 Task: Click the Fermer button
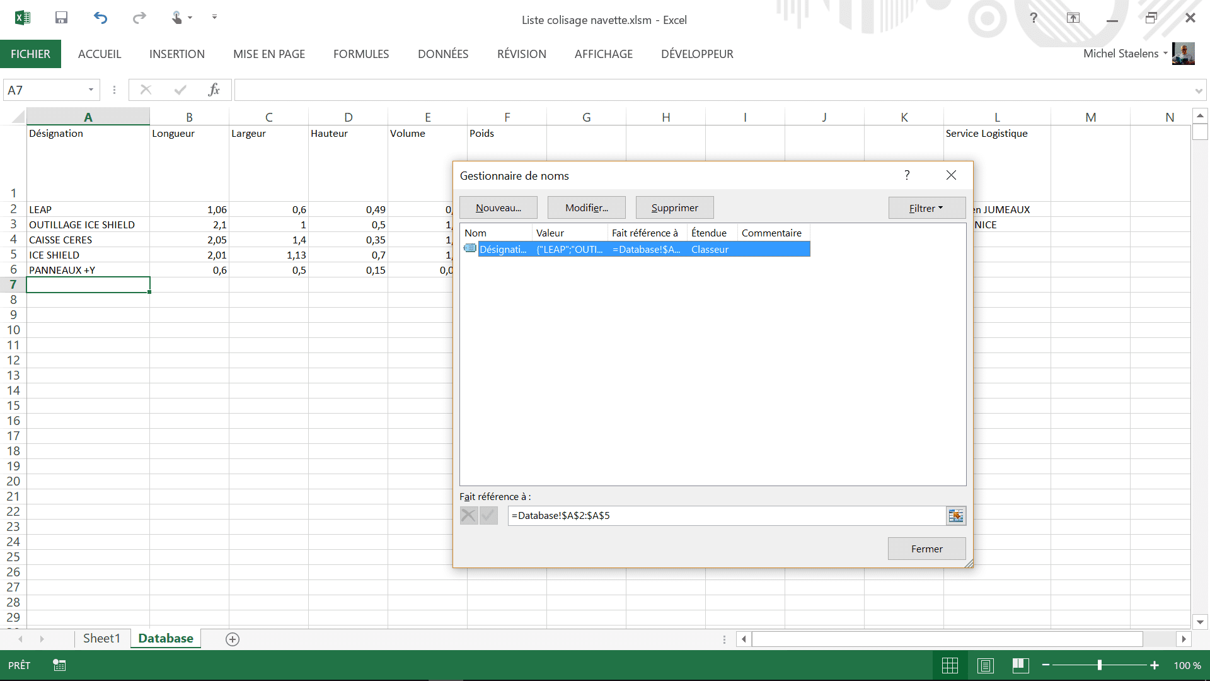(926, 549)
